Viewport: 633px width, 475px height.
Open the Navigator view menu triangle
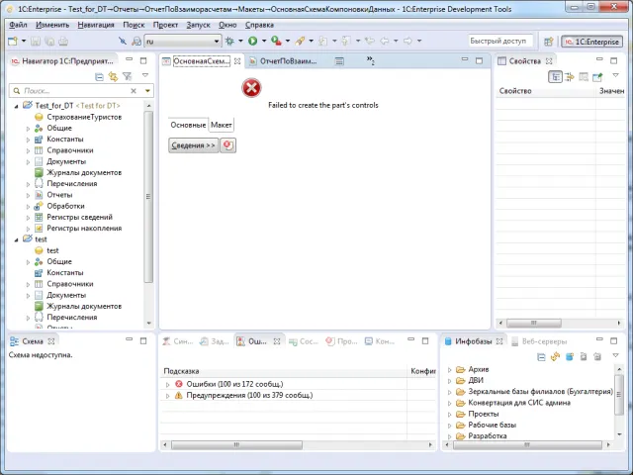coord(145,75)
